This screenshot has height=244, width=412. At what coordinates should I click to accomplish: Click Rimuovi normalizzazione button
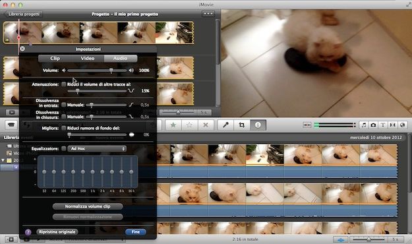coord(88,217)
